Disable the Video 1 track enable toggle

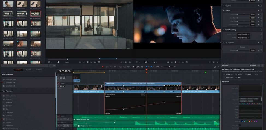tap(64, 87)
